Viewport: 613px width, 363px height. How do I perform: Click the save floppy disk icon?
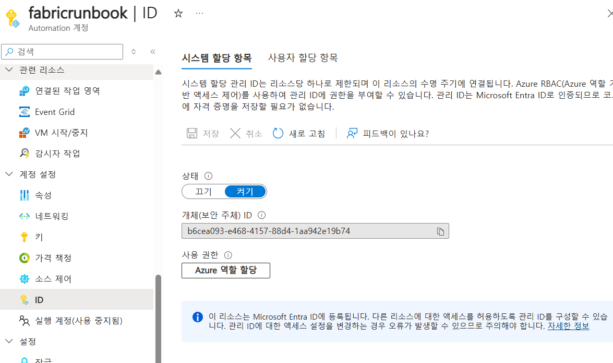point(192,134)
